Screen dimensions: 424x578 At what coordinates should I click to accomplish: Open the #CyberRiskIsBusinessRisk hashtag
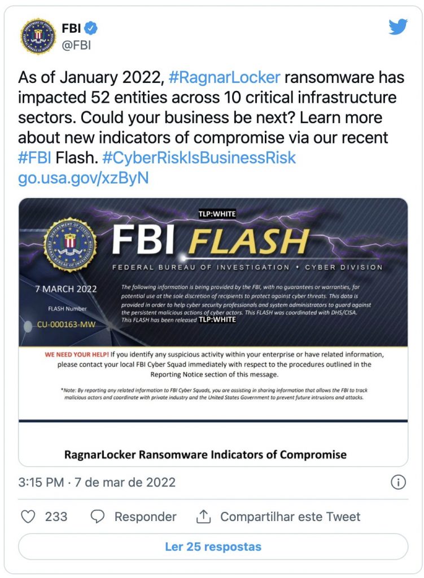(199, 157)
